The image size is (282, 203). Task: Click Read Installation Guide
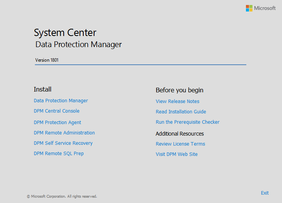(181, 112)
